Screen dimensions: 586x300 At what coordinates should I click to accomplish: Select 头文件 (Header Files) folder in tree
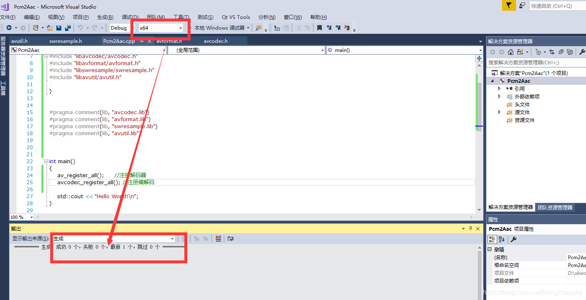[x=522, y=104]
